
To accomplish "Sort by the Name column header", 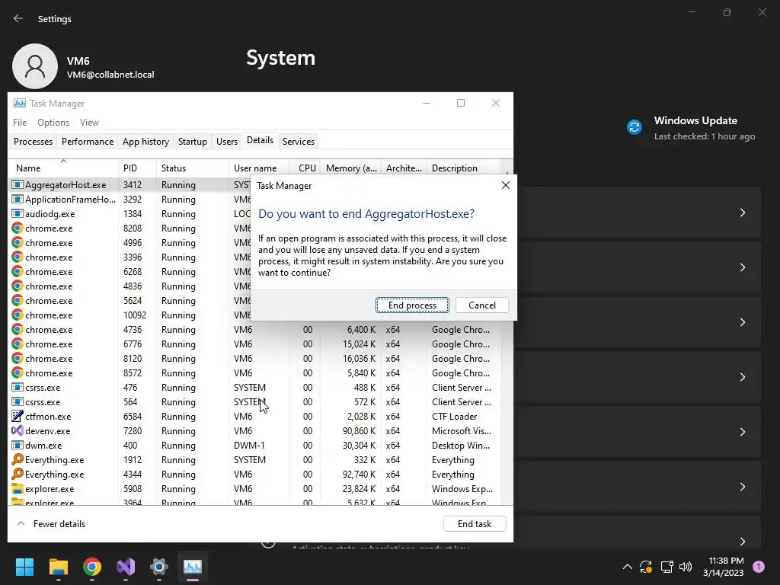I will (x=63, y=168).
